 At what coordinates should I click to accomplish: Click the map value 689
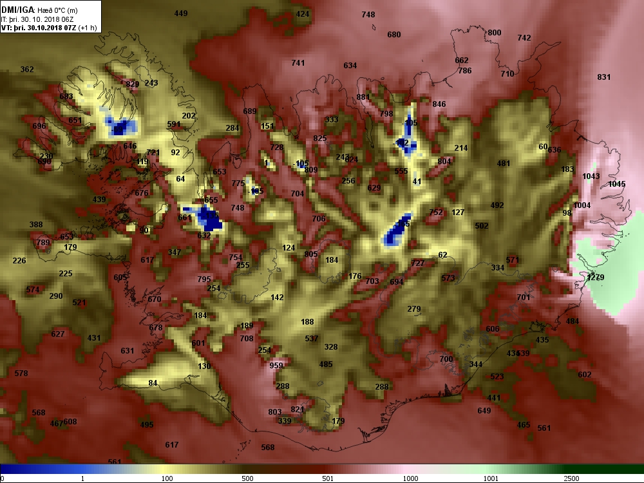[x=250, y=111]
